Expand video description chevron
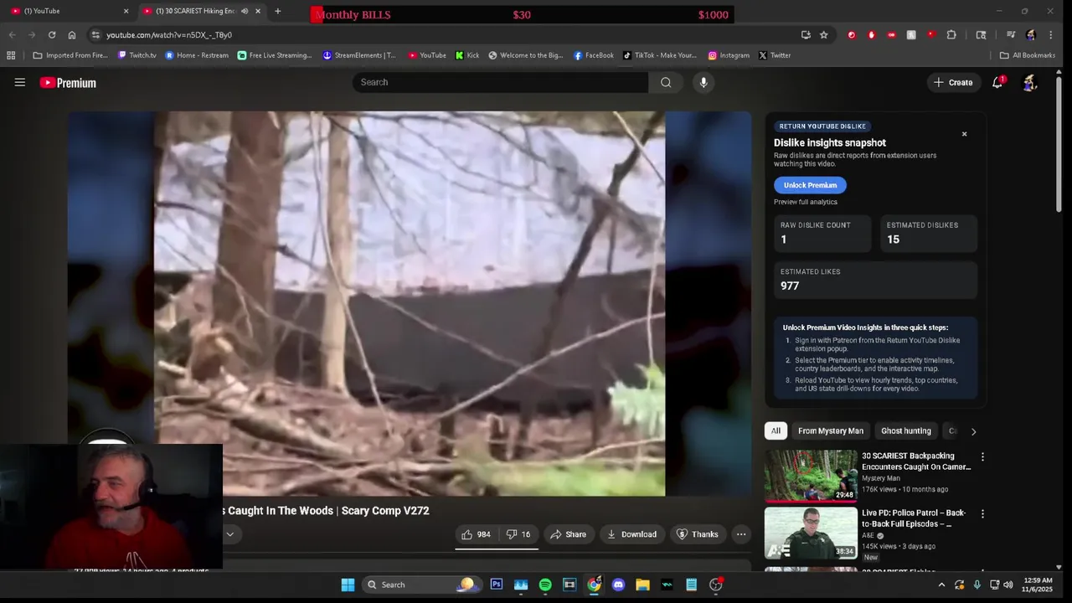This screenshot has width=1072, height=603. (229, 534)
